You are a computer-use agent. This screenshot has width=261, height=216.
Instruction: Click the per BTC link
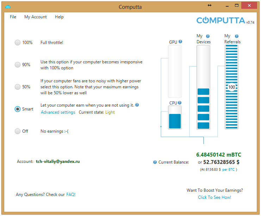coord(228,170)
